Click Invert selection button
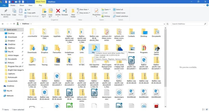The height and width of the screenshot is (111, 209). coord(120,16)
